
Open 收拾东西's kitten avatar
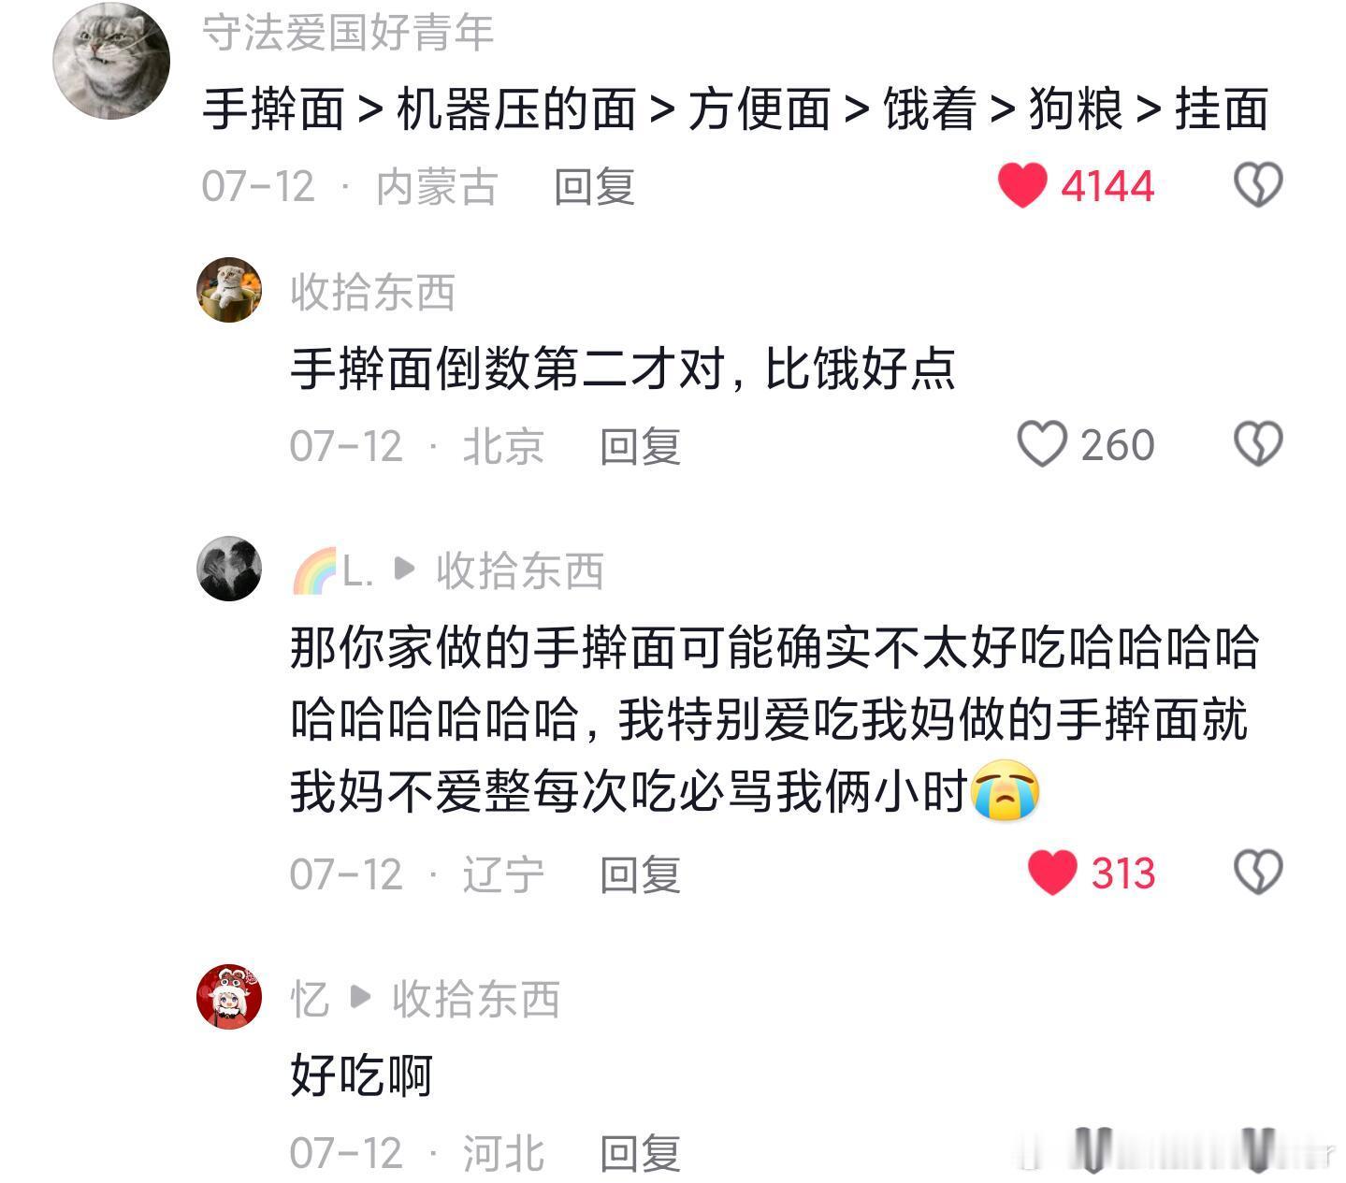point(229,290)
